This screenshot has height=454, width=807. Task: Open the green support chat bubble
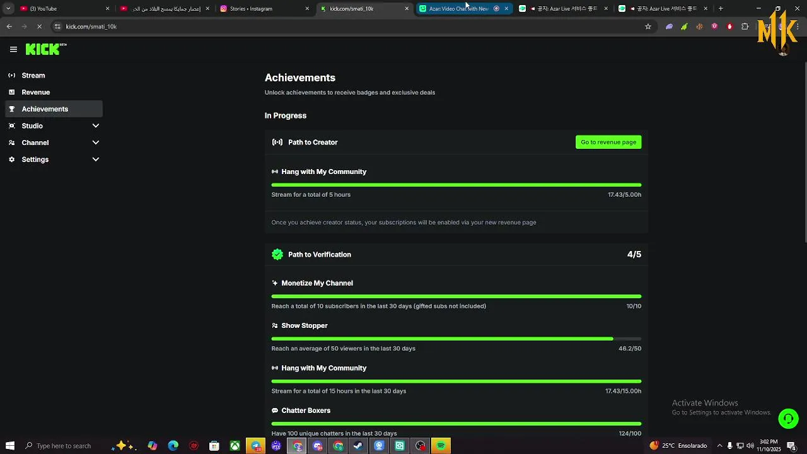(788, 419)
